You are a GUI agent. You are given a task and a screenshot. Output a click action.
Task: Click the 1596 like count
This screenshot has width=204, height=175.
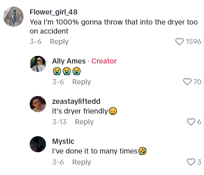[x=194, y=42]
